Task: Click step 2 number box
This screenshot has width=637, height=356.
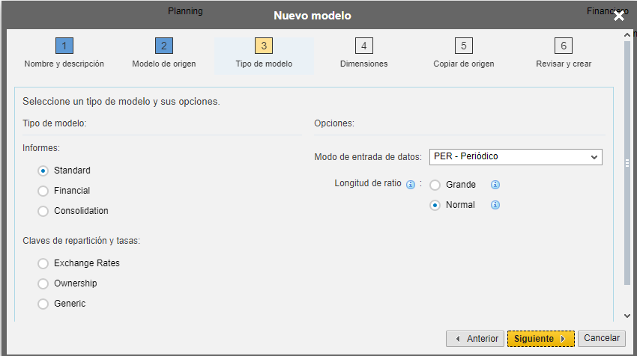Action: [164, 46]
